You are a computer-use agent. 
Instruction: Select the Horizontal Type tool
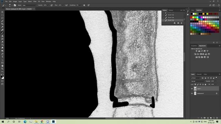pos(2,57)
